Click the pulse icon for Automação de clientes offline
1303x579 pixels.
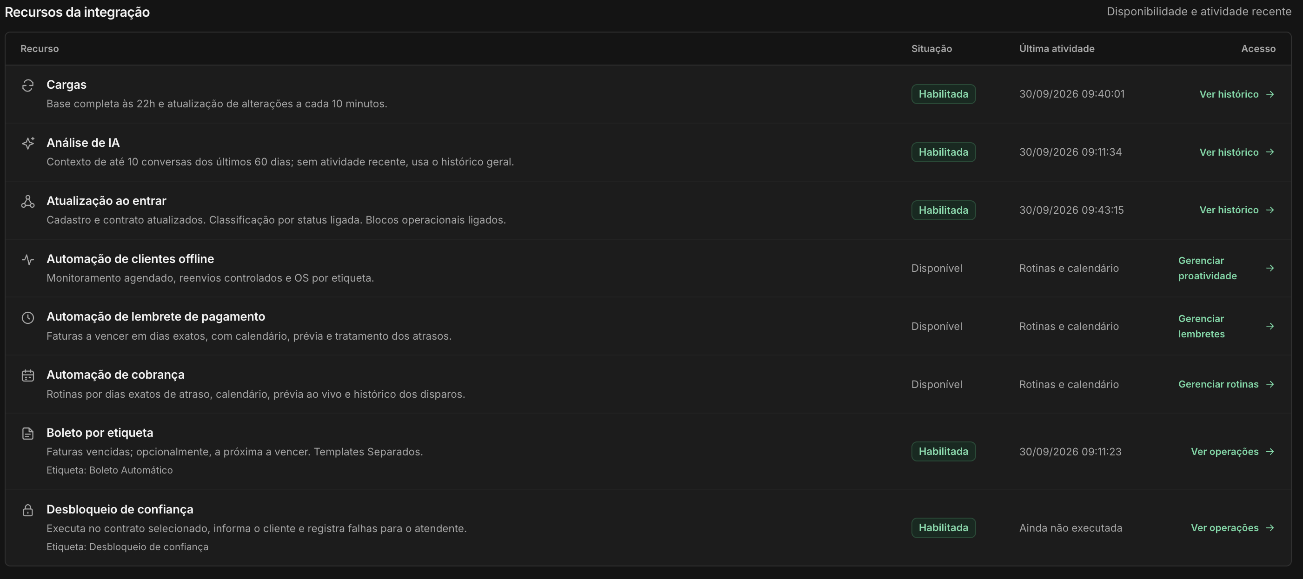(x=28, y=260)
